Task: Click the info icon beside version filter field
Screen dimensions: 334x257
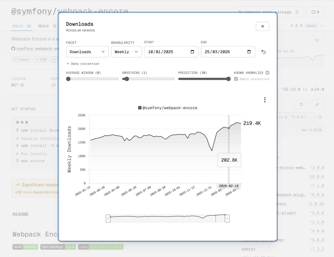Action: [x=320, y=117]
